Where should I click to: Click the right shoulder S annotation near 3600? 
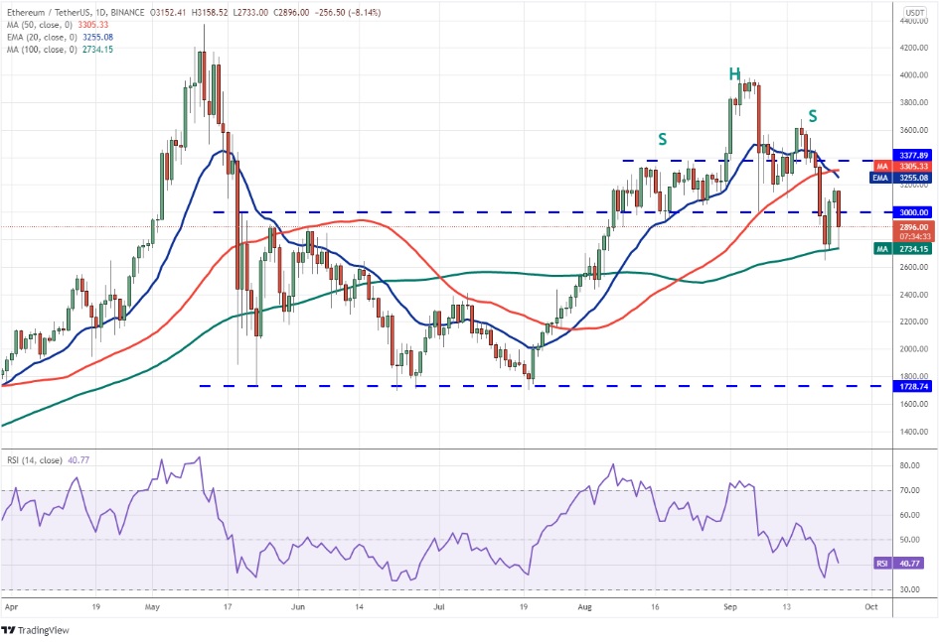812,116
